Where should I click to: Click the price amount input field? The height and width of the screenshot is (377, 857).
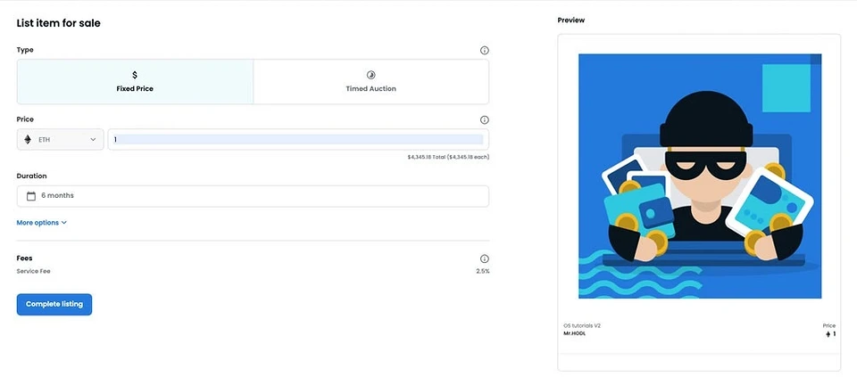click(x=298, y=140)
